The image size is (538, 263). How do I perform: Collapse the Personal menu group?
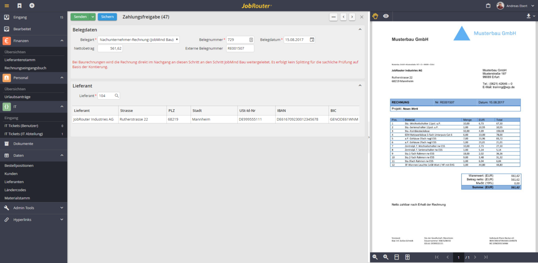tap(62, 78)
